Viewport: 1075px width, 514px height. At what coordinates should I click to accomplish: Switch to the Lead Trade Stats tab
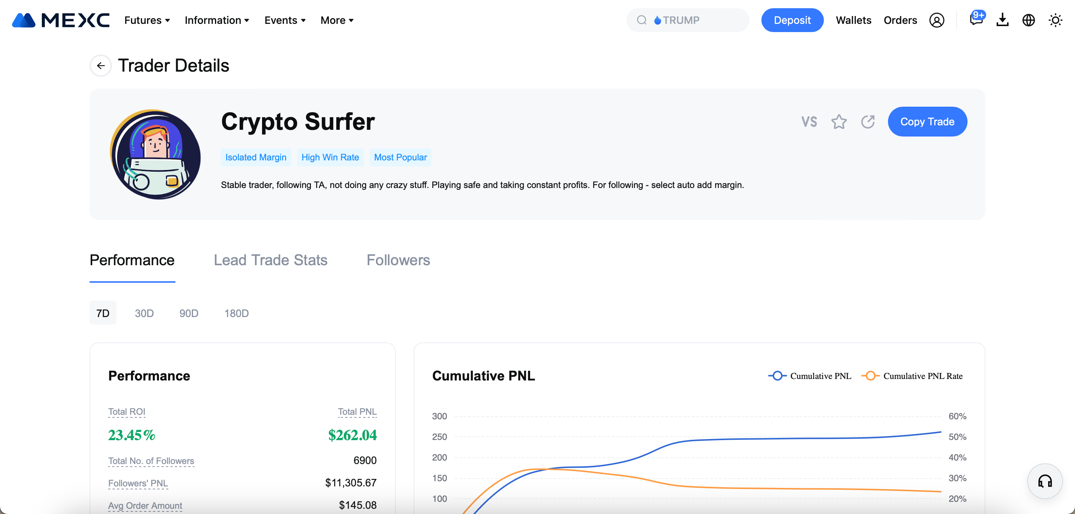click(270, 260)
